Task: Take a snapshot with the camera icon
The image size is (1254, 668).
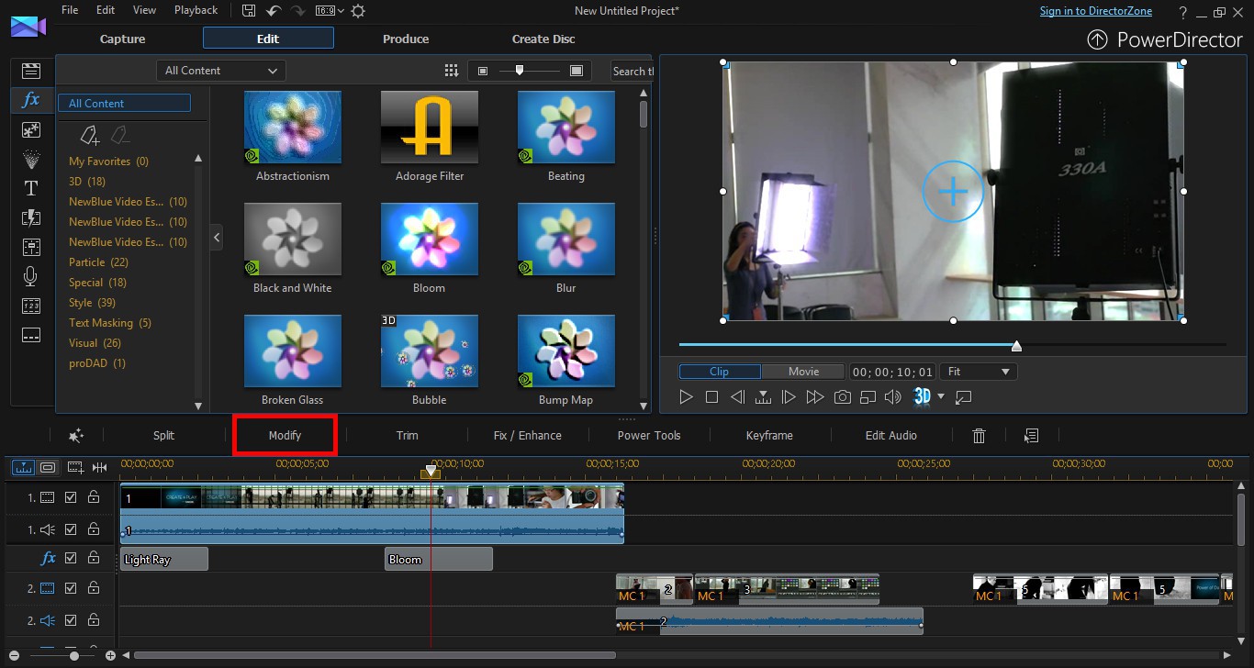Action: pos(842,397)
